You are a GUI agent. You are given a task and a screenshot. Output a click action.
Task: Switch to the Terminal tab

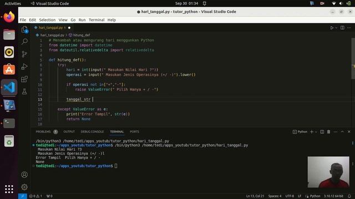pyautogui.click(x=117, y=132)
